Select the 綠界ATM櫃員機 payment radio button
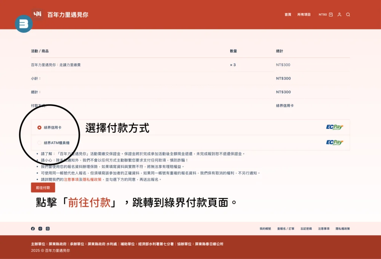381x259 pixels. 39,143
